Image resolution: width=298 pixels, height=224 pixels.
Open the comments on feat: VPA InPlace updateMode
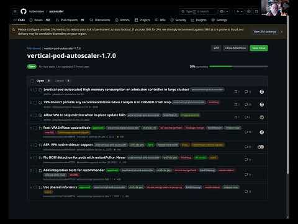point(248,132)
